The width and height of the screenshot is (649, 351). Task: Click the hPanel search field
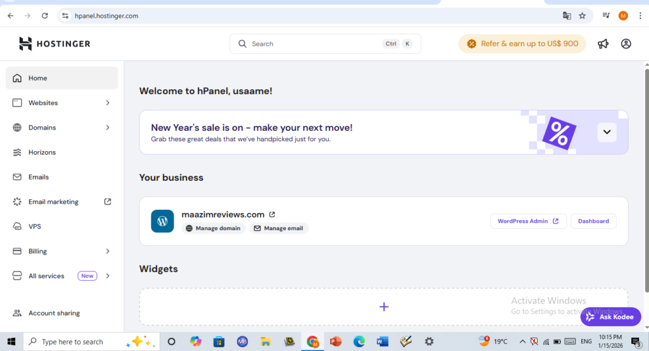tap(325, 44)
